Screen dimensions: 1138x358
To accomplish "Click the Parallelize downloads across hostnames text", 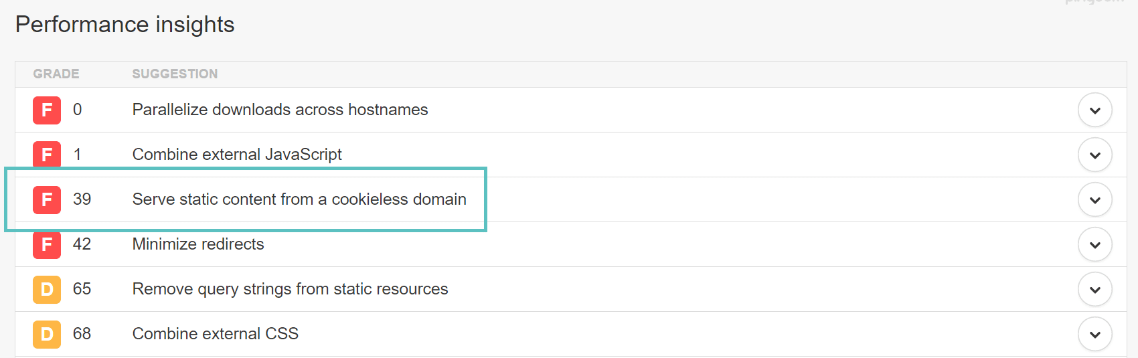I will (x=280, y=110).
